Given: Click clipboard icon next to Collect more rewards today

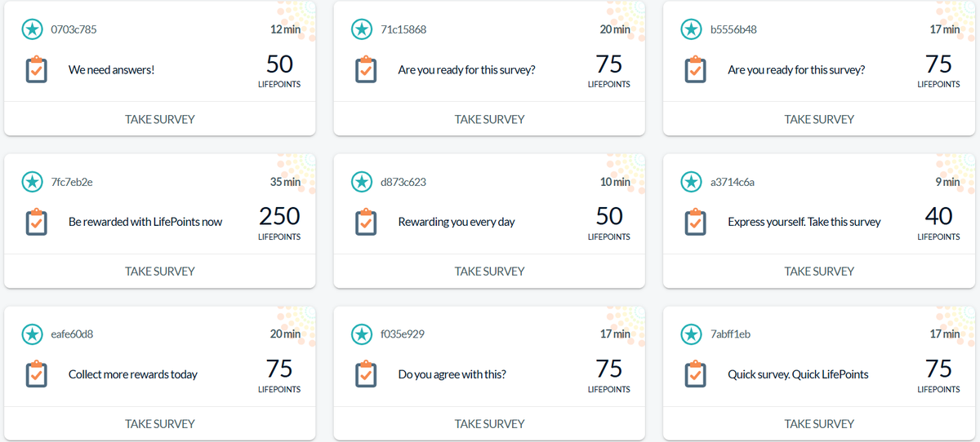Looking at the screenshot, I should click(x=36, y=374).
